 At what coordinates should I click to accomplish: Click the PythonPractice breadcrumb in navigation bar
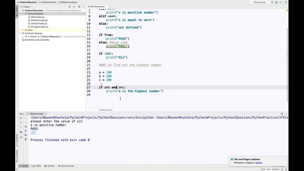coord(48,2)
